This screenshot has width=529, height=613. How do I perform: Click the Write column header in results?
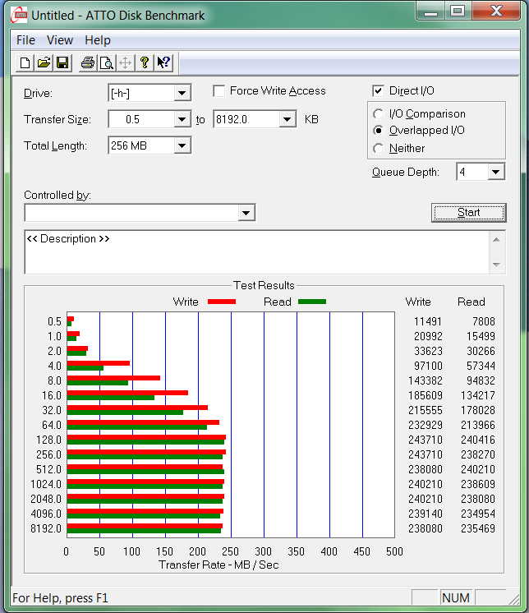(x=418, y=302)
